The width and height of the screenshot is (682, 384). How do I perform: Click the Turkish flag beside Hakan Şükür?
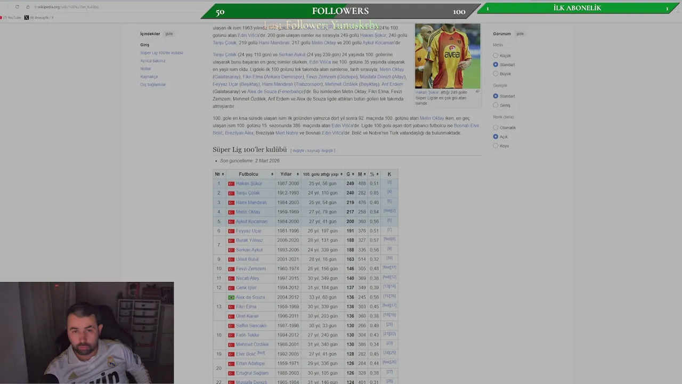231,183
